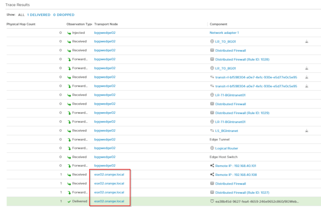Click download icon in Forwarded transit-rl row
This screenshot has height=207, width=321.
coord(306,86)
